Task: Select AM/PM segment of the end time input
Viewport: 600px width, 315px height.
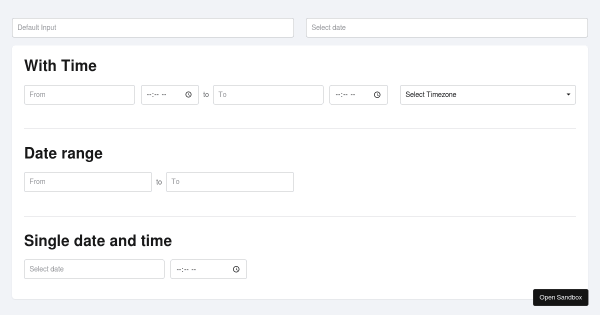Action: click(x=353, y=94)
